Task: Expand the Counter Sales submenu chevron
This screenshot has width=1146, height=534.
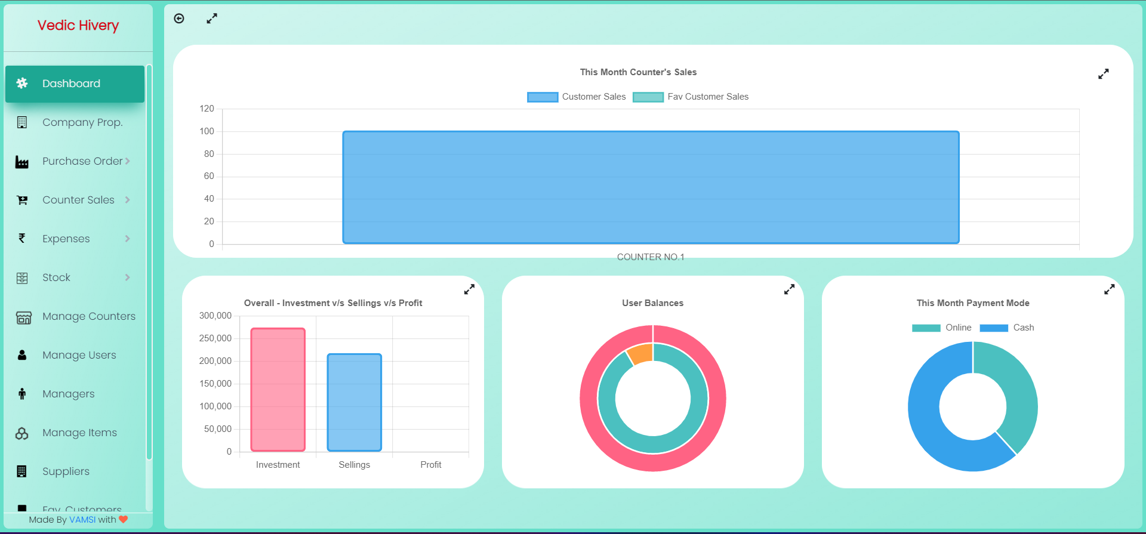Action: click(x=127, y=200)
